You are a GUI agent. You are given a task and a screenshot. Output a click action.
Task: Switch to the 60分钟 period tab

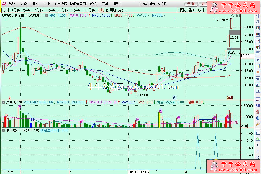[x=63, y=10]
